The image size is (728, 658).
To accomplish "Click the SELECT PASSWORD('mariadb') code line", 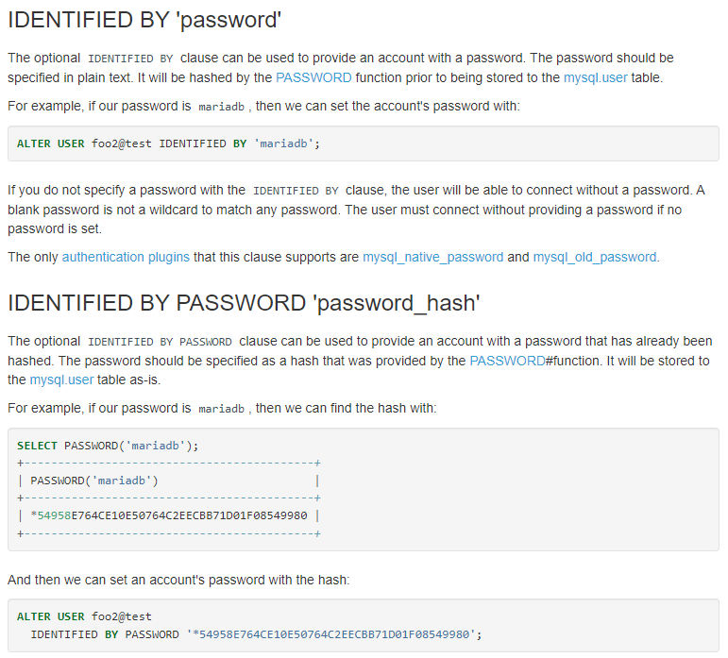I will [x=108, y=445].
